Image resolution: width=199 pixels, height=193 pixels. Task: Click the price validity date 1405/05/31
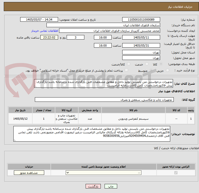tap(141, 45)
